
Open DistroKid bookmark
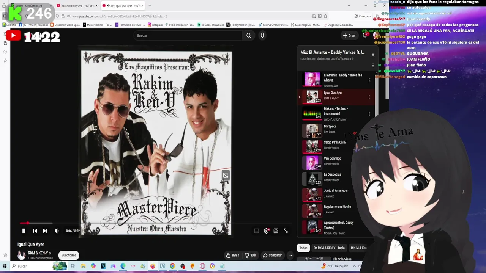coord(9,25)
